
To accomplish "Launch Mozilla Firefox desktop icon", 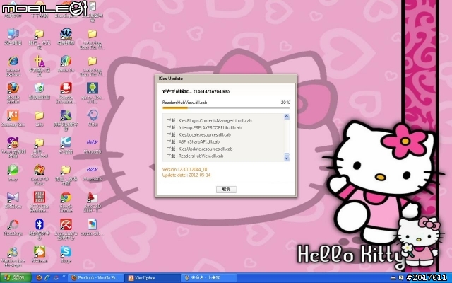I will pyautogui.click(x=13, y=93).
